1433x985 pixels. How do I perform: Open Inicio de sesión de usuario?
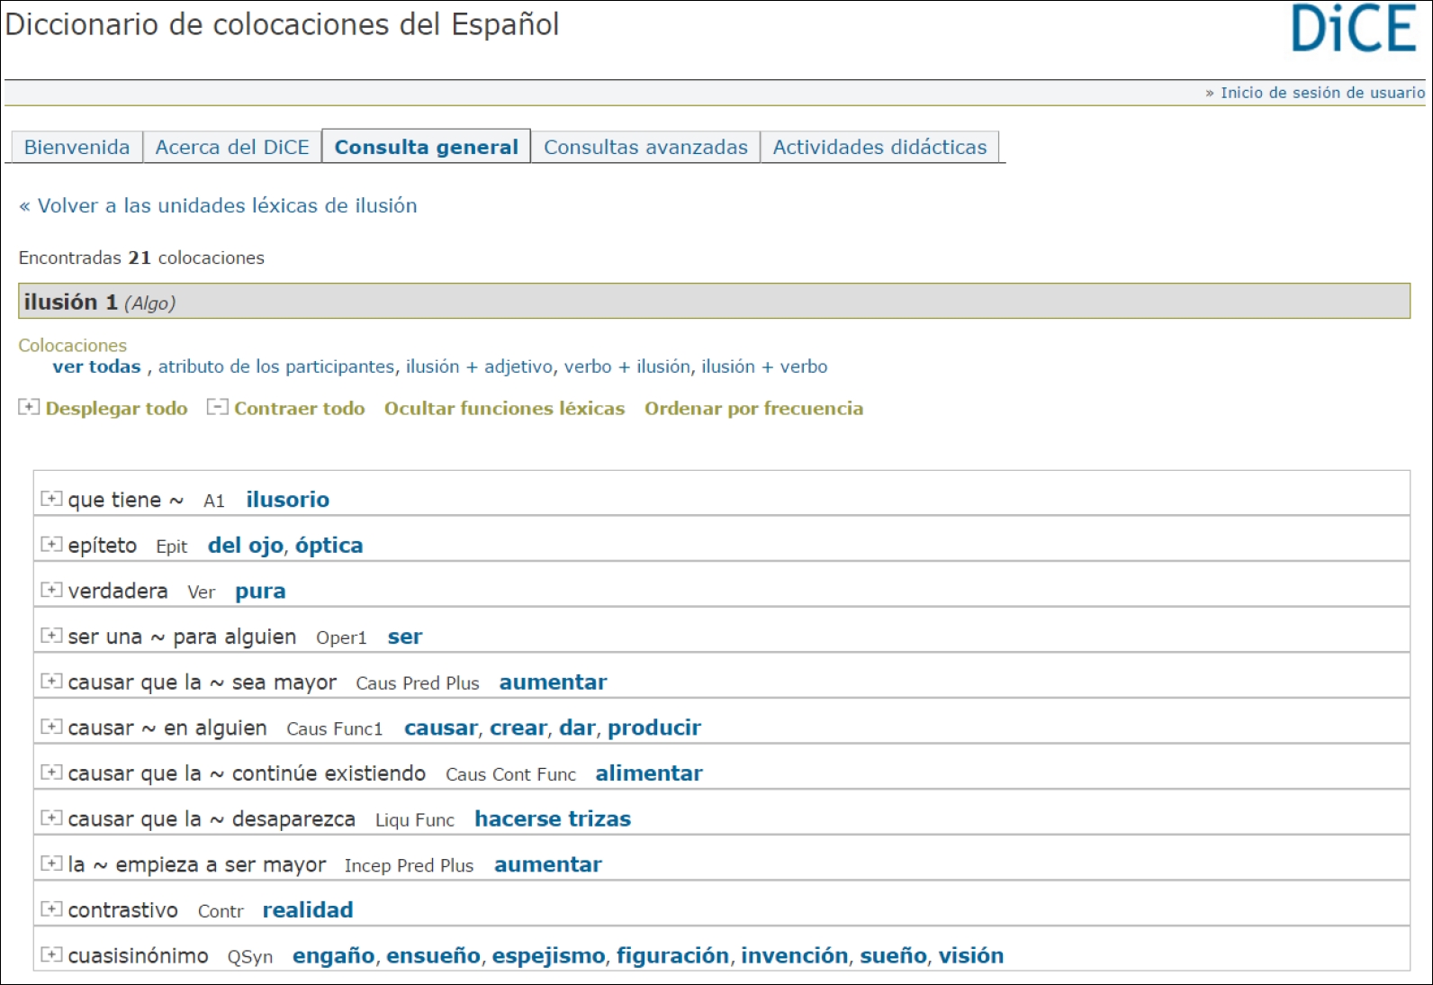[1321, 93]
